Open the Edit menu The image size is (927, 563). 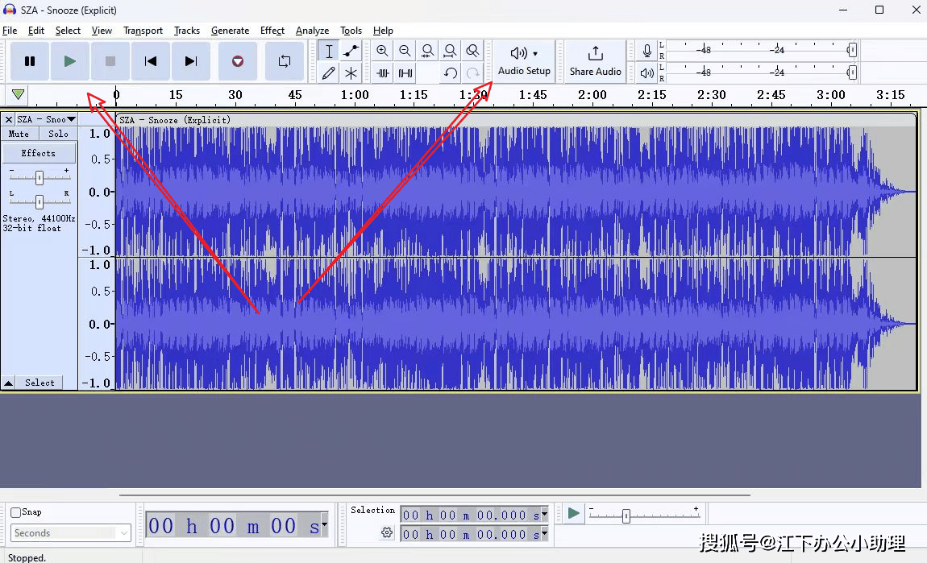(36, 30)
